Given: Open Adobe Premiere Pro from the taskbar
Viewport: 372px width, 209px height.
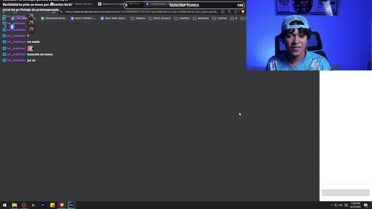Looking at the screenshot, I should click(43, 205).
